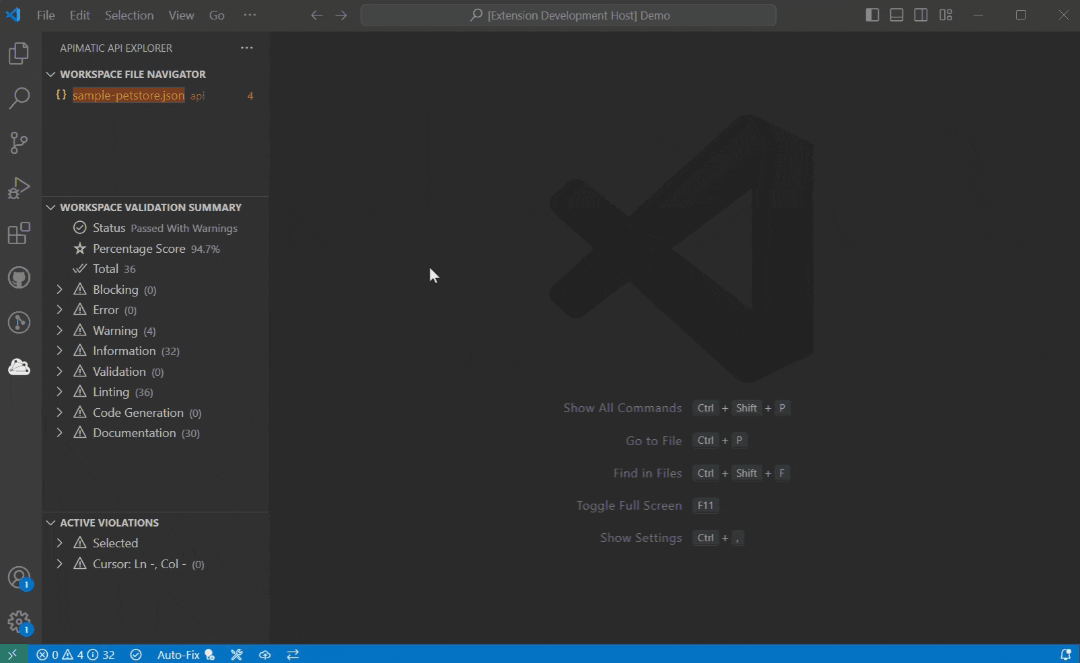Select the APIMatic cloud icon in activity bar

pyautogui.click(x=19, y=367)
